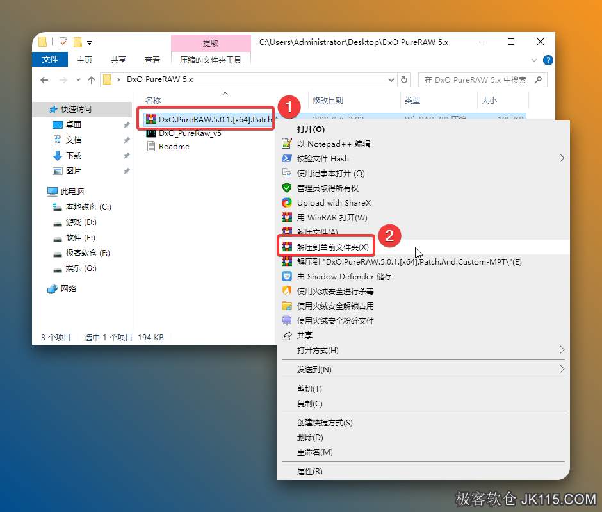Click the address bar path DxO PureRAW 5.x
The width and height of the screenshot is (602, 512).
[159, 79]
